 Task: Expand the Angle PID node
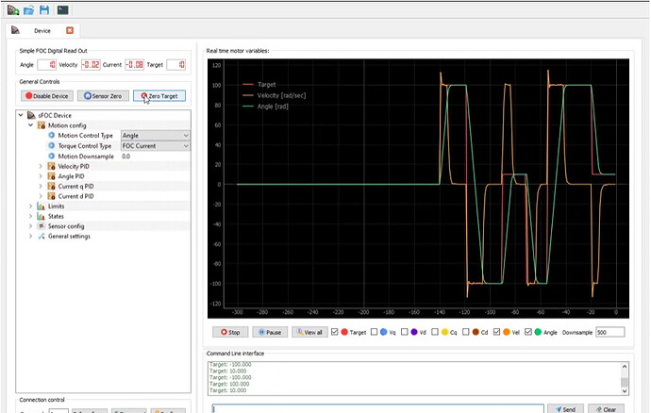41,176
